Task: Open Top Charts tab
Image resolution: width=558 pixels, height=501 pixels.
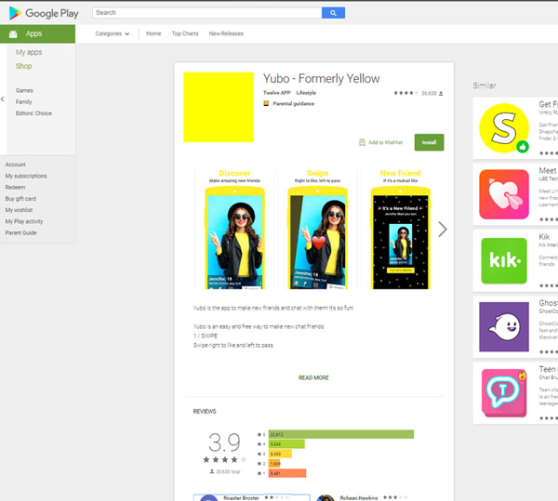Action: (185, 33)
